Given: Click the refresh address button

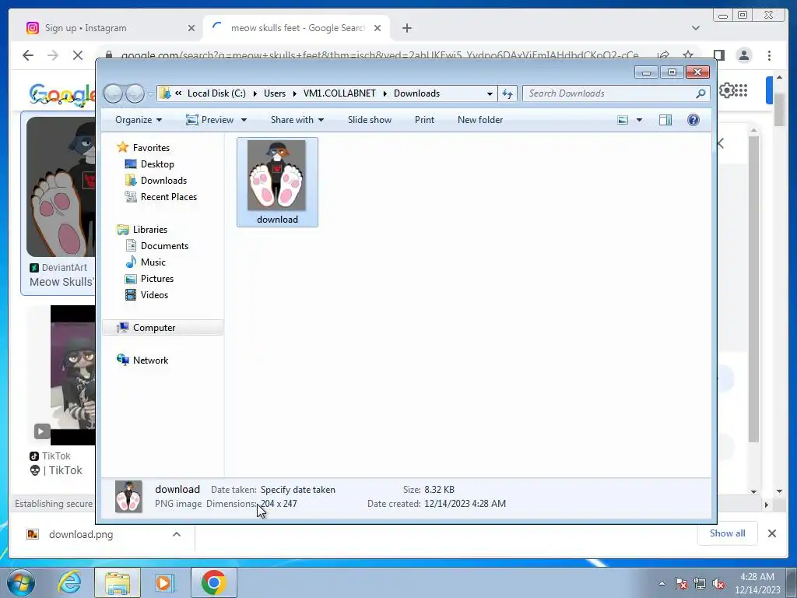Looking at the screenshot, I should coord(507,93).
